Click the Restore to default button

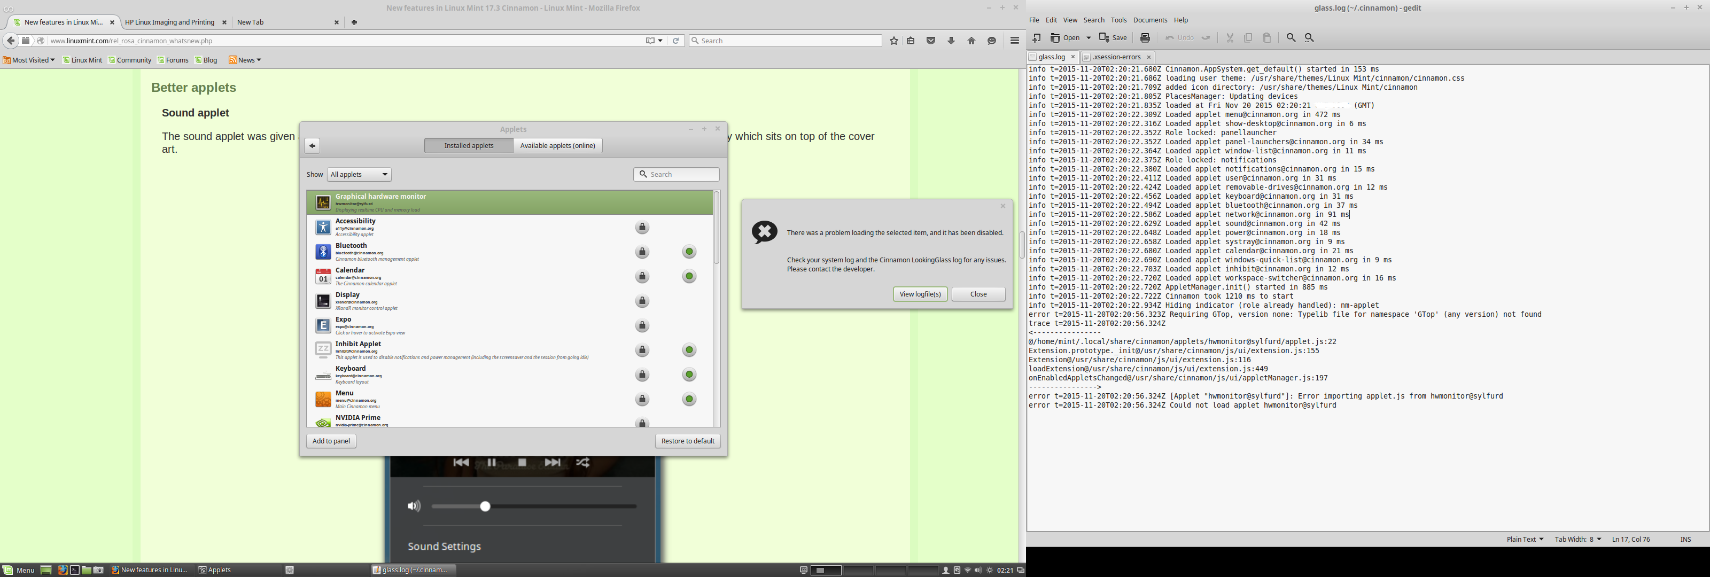[688, 441]
